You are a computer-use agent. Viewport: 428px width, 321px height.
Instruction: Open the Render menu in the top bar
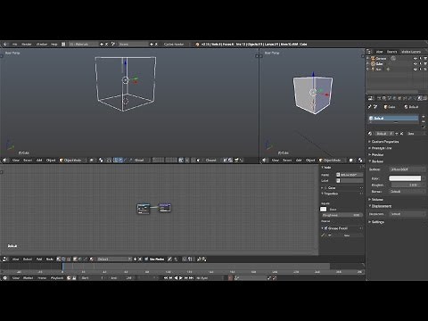pyautogui.click(x=27, y=44)
